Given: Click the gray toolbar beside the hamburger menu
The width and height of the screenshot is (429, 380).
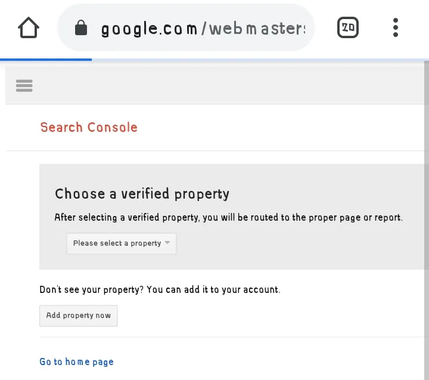Looking at the screenshot, I should point(226,86).
